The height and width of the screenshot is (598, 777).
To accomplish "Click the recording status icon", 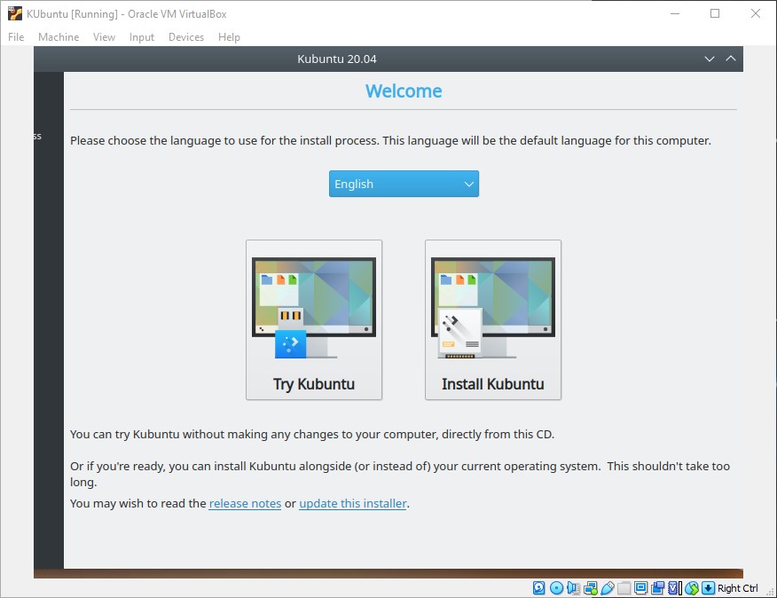I will pos(657,588).
